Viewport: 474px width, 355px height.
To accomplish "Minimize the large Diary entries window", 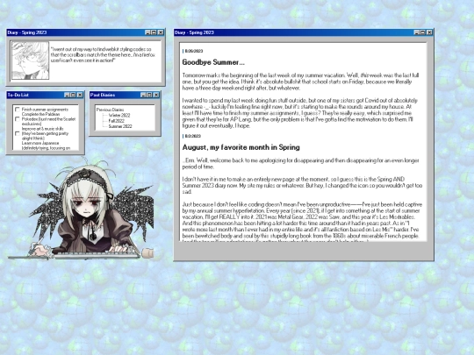I will (417, 32).
